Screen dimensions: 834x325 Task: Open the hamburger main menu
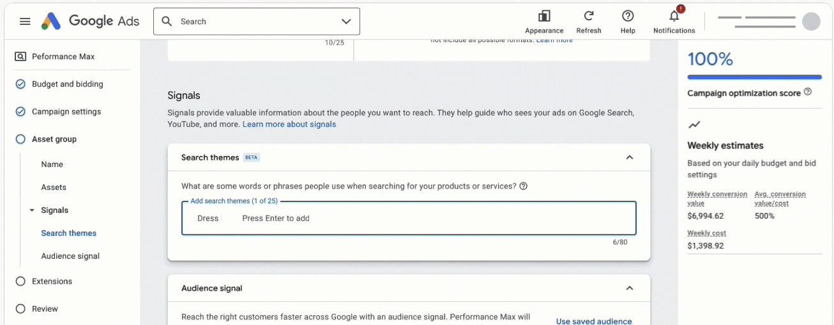point(25,22)
